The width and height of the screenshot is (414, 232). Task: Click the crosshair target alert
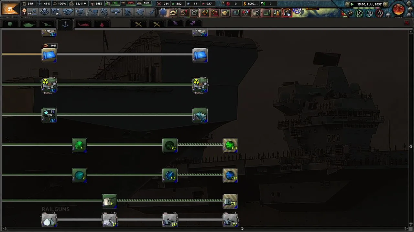(x=205, y=13)
